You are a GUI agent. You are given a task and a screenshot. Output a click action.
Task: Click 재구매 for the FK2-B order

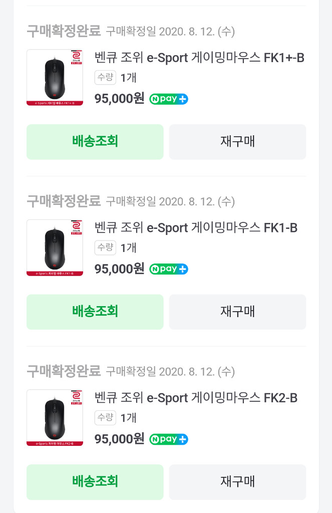[237, 482]
